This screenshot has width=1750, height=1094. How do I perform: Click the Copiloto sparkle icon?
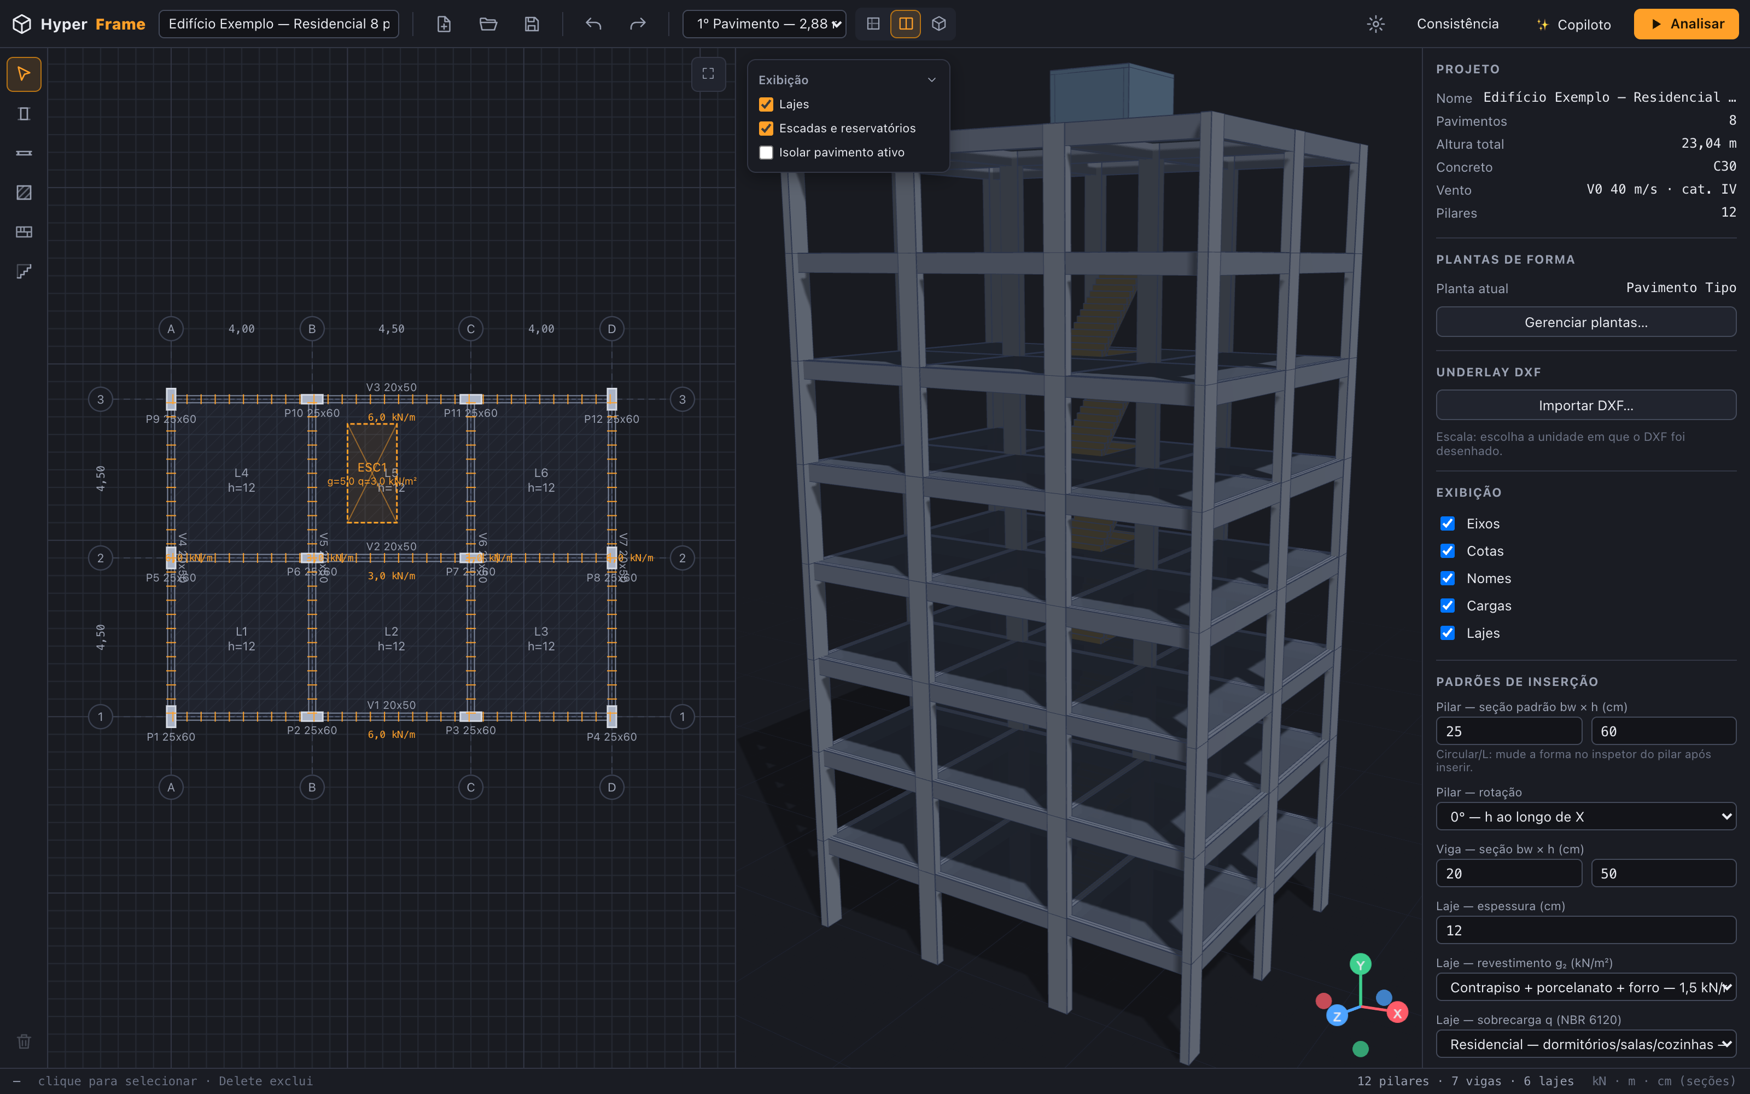[x=1542, y=25]
